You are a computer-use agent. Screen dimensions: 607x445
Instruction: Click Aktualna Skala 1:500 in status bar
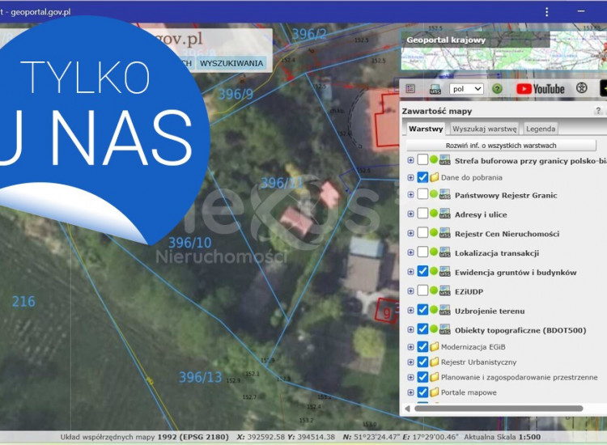pyautogui.click(x=502, y=437)
